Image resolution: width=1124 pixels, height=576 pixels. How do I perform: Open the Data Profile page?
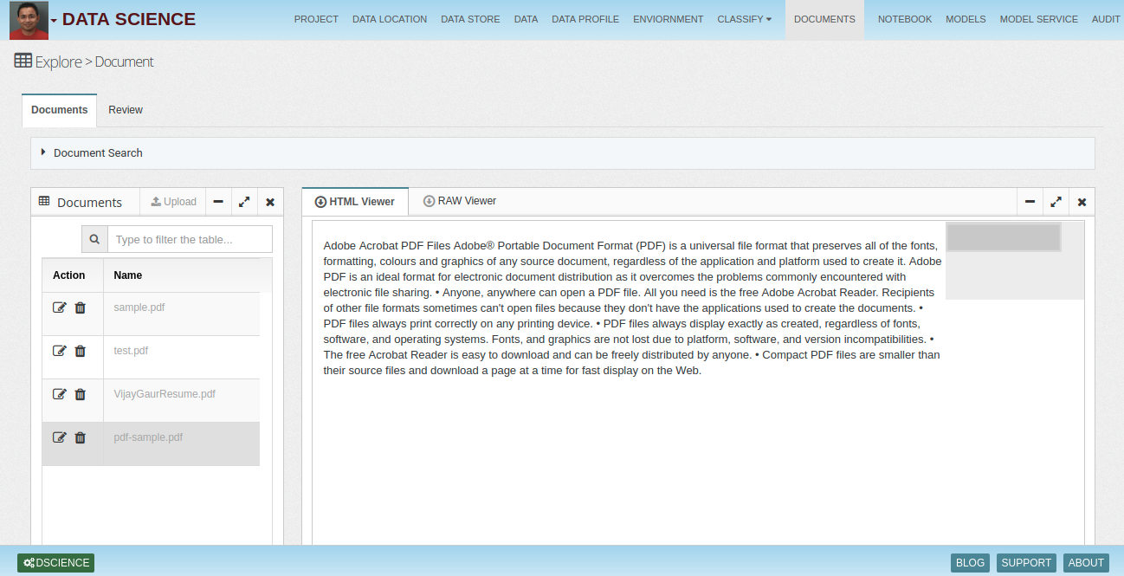point(585,19)
